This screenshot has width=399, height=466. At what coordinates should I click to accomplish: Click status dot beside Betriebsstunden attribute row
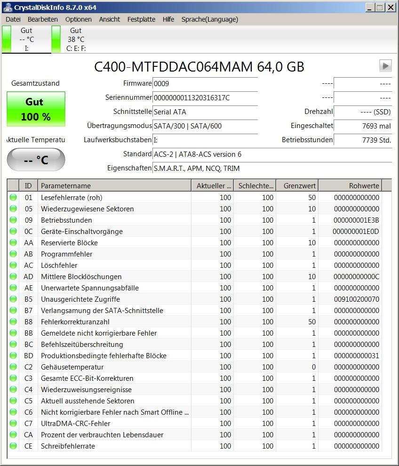(13, 220)
